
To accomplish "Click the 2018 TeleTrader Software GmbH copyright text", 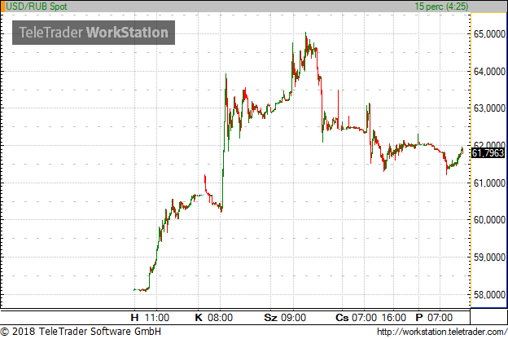I will (x=81, y=332).
